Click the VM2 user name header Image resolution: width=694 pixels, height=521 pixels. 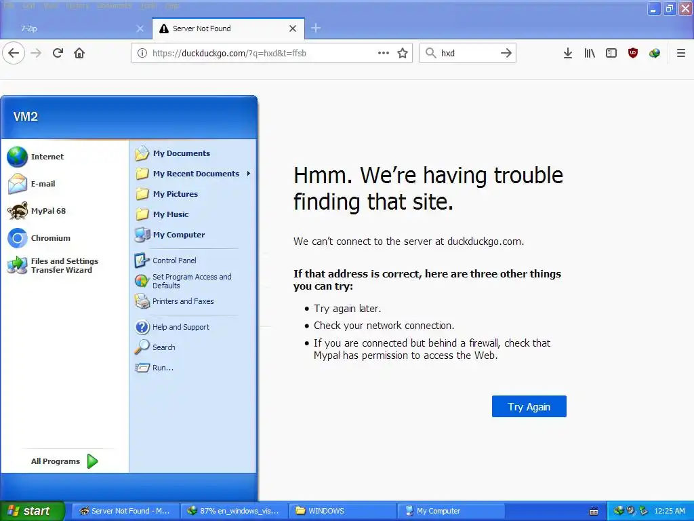tap(26, 117)
